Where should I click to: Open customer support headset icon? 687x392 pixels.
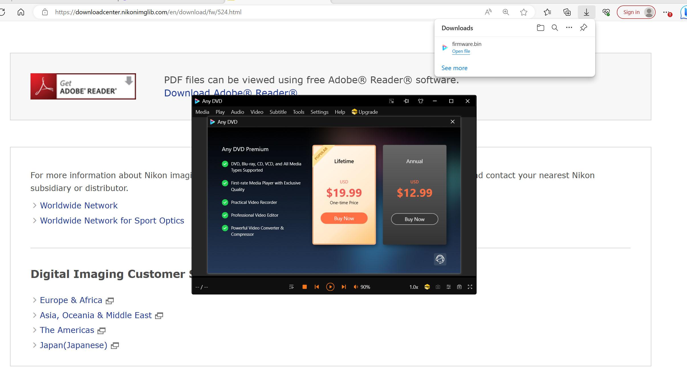440,259
